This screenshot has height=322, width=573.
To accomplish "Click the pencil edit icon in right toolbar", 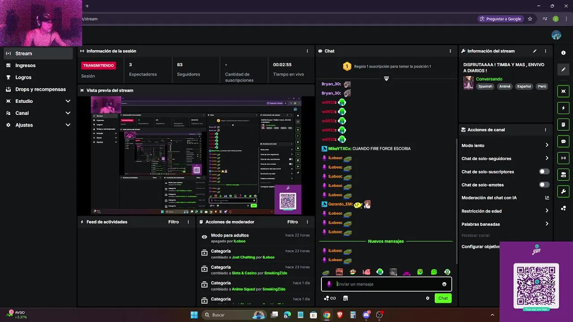I will click(x=563, y=69).
